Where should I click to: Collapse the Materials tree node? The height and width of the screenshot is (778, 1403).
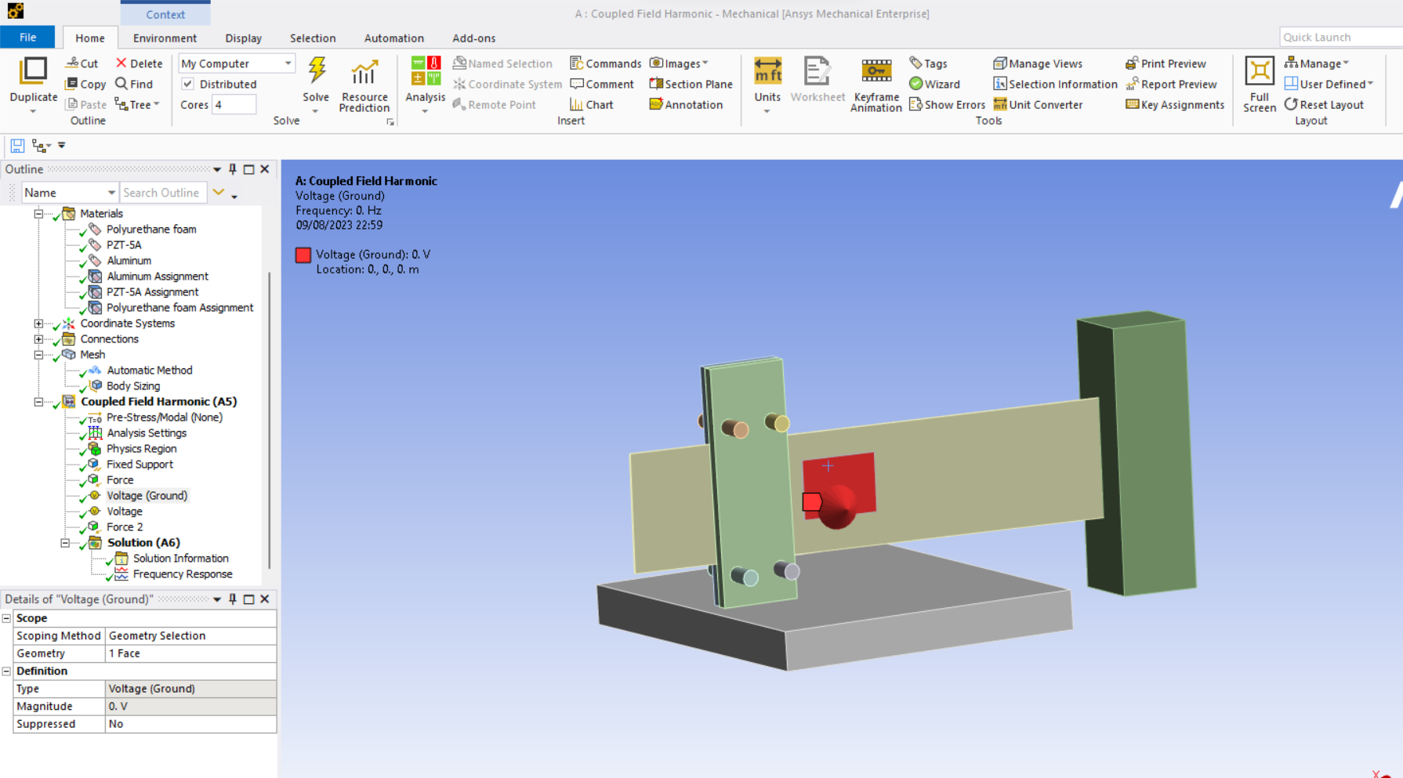tap(38, 213)
